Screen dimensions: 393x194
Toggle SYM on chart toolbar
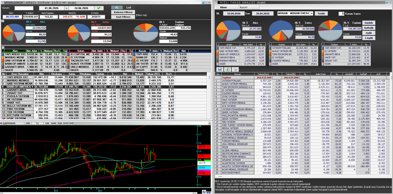[x=65, y=123]
